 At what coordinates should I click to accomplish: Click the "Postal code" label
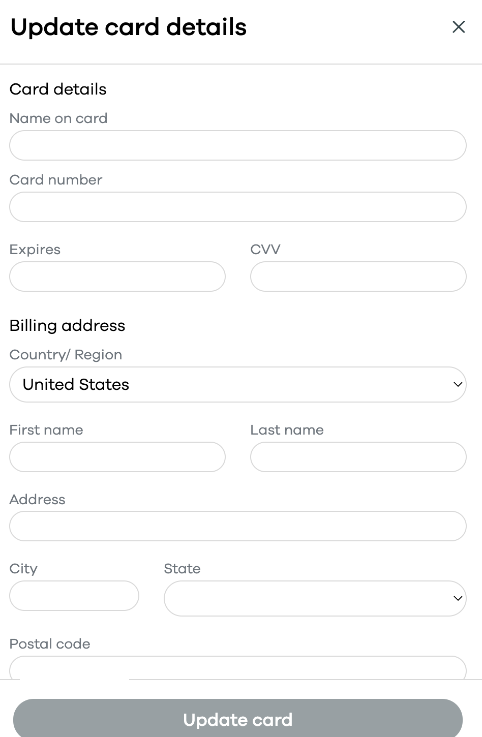tap(50, 644)
